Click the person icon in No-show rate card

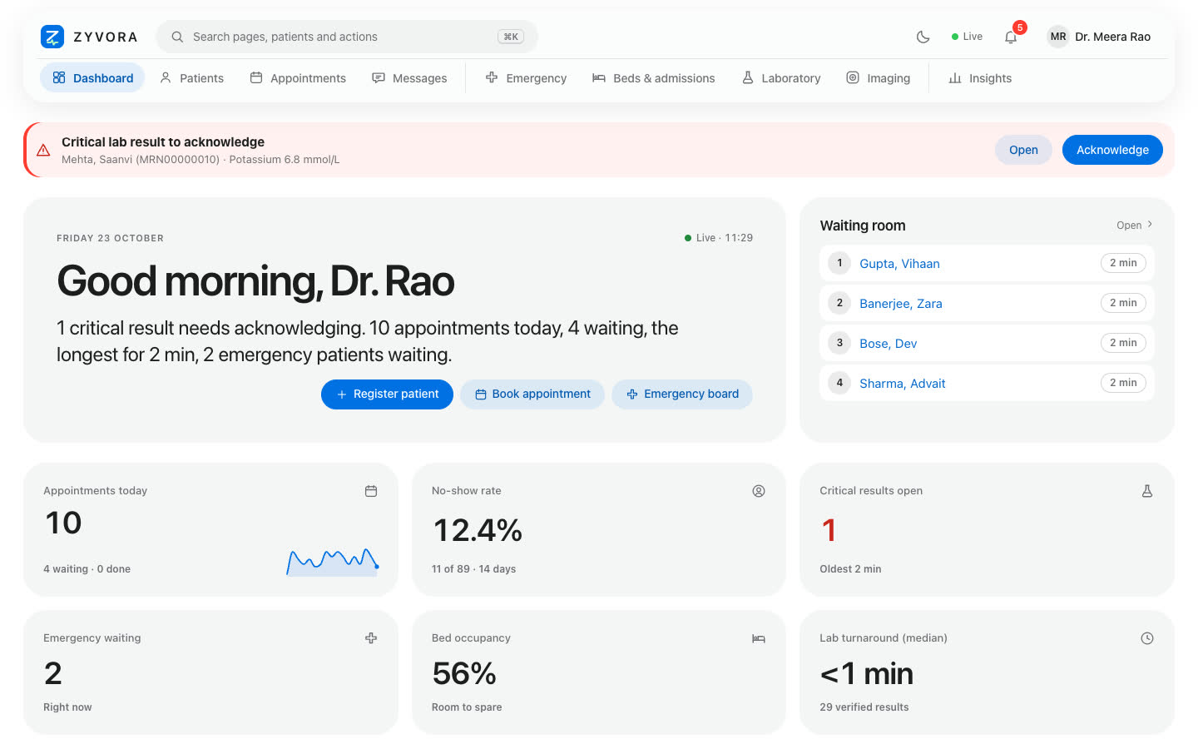tap(759, 491)
